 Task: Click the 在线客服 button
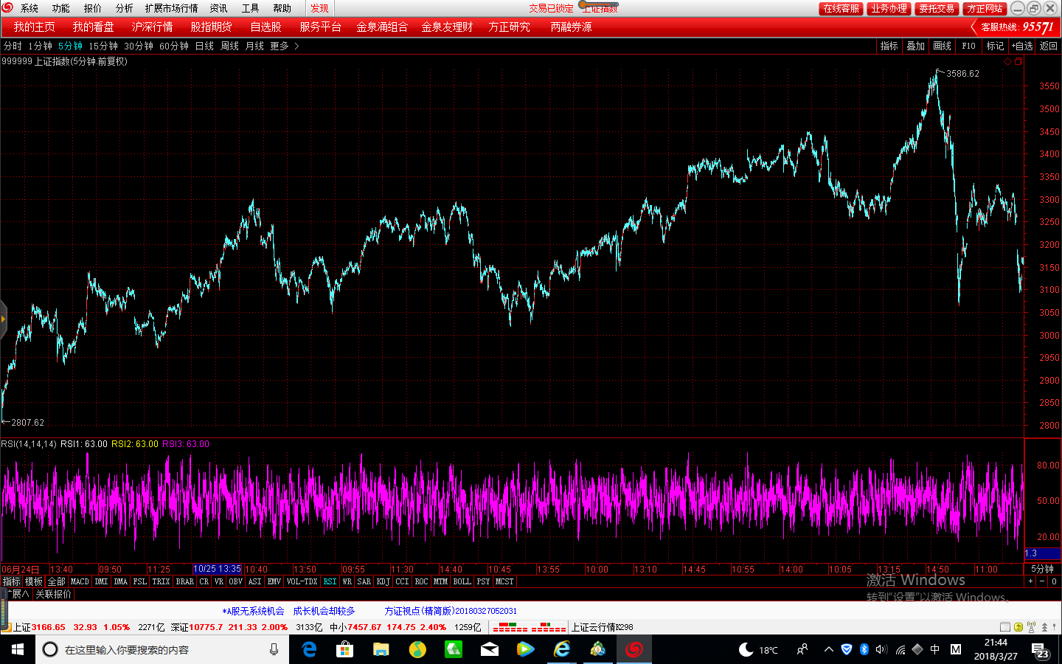pyautogui.click(x=841, y=8)
